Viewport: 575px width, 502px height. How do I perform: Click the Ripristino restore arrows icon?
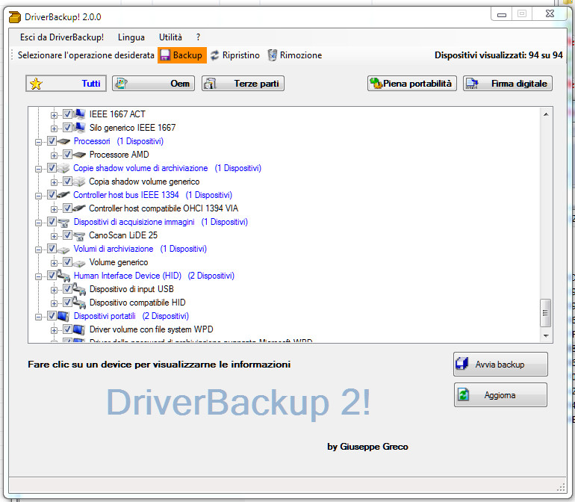coord(215,55)
